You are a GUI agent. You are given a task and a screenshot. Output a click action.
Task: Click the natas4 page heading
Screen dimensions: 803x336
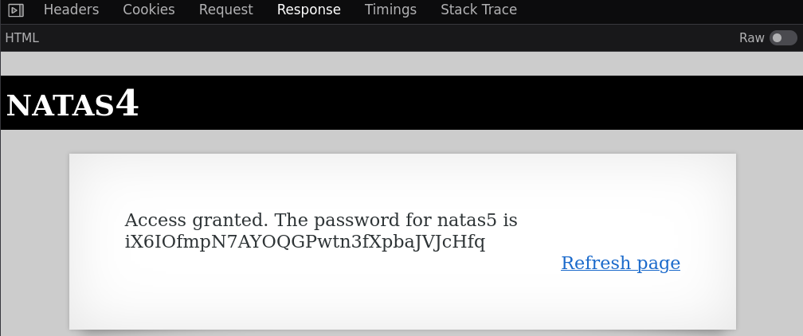coord(72,104)
